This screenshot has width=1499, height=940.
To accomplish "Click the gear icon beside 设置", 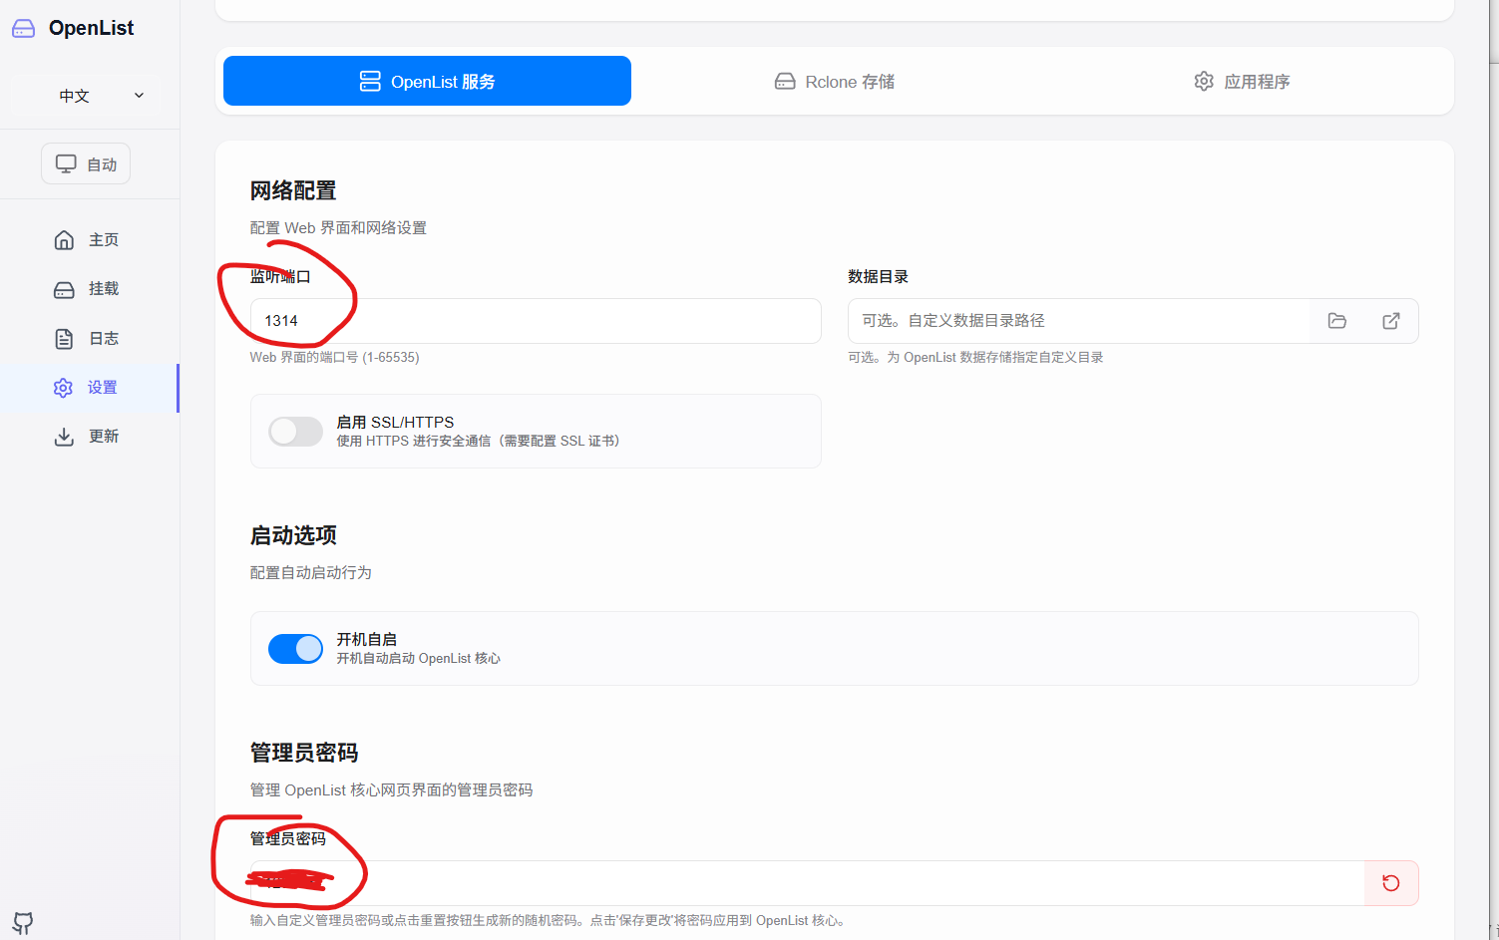I will click(x=63, y=388).
